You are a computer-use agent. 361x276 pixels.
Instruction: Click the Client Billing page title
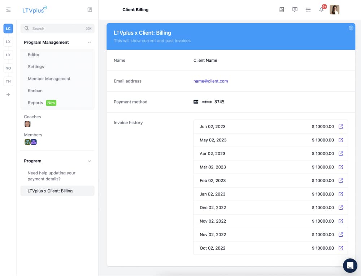[x=135, y=10]
